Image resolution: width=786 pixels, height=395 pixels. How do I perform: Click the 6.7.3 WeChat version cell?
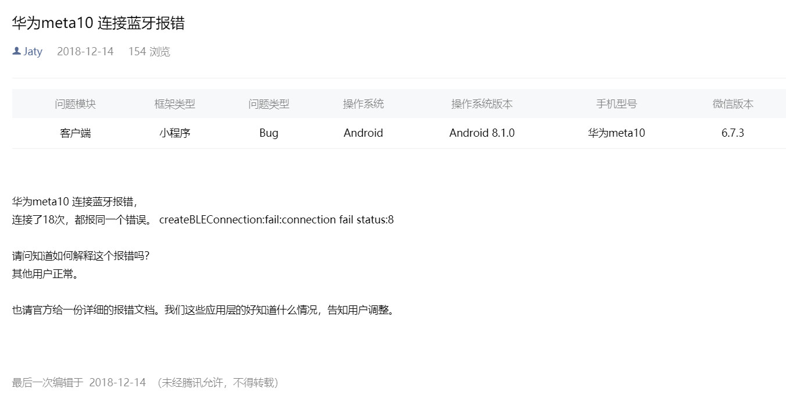[x=733, y=133]
